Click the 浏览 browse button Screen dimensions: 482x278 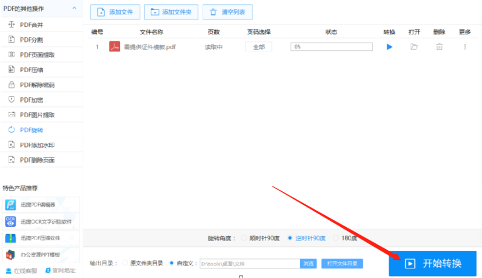pos(308,264)
